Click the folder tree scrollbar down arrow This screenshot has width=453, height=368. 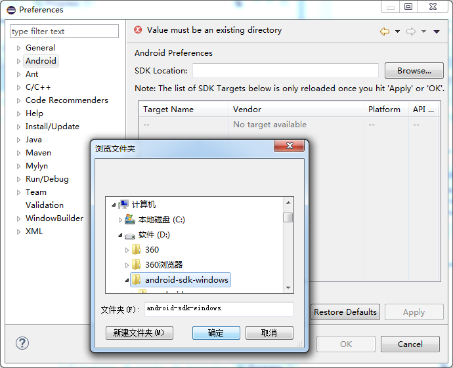tap(288, 287)
